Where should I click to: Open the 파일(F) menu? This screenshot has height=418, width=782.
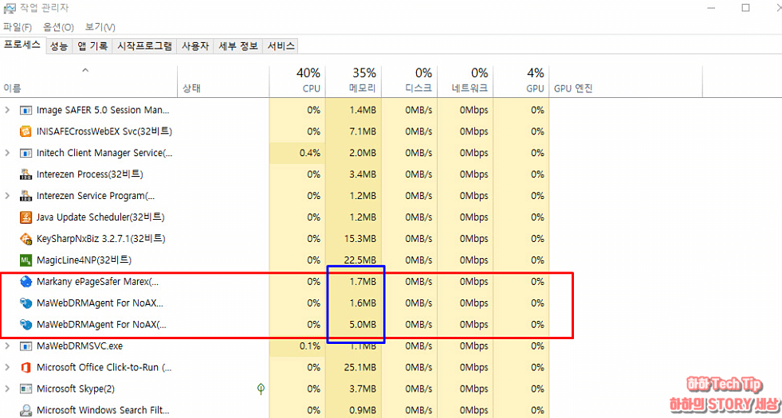click(18, 27)
